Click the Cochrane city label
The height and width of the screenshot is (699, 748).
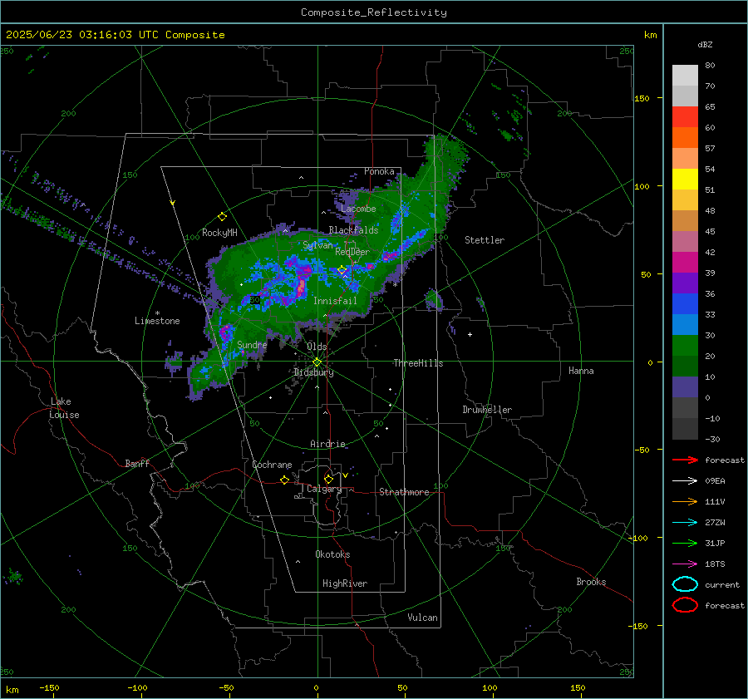pos(272,465)
